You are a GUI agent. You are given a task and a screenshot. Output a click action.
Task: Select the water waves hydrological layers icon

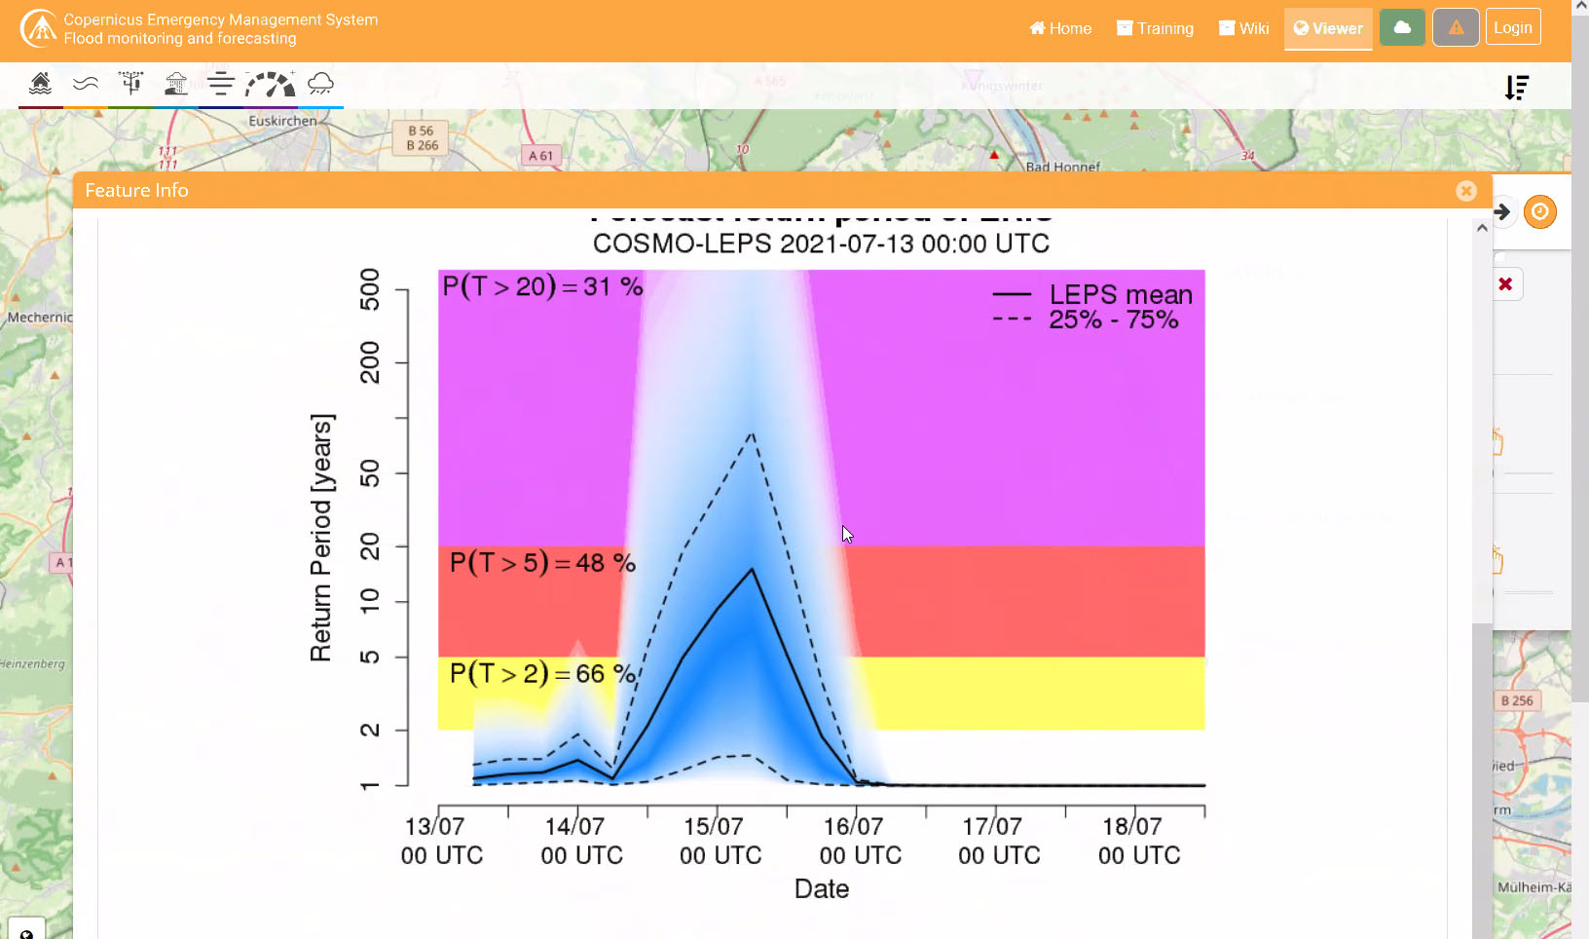(x=86, y=84)
